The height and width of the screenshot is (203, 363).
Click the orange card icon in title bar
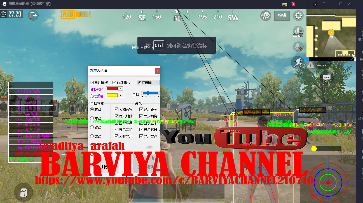tap(285, 4)
